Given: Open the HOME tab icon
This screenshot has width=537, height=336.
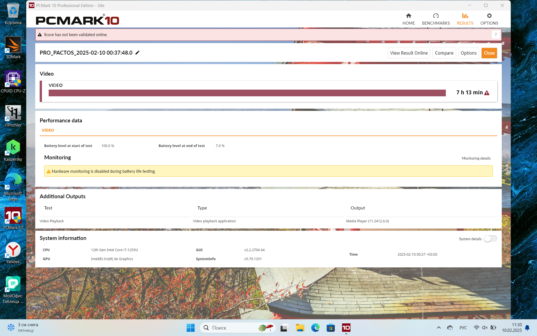Looking at the screenshot, I should pos(408,16).
